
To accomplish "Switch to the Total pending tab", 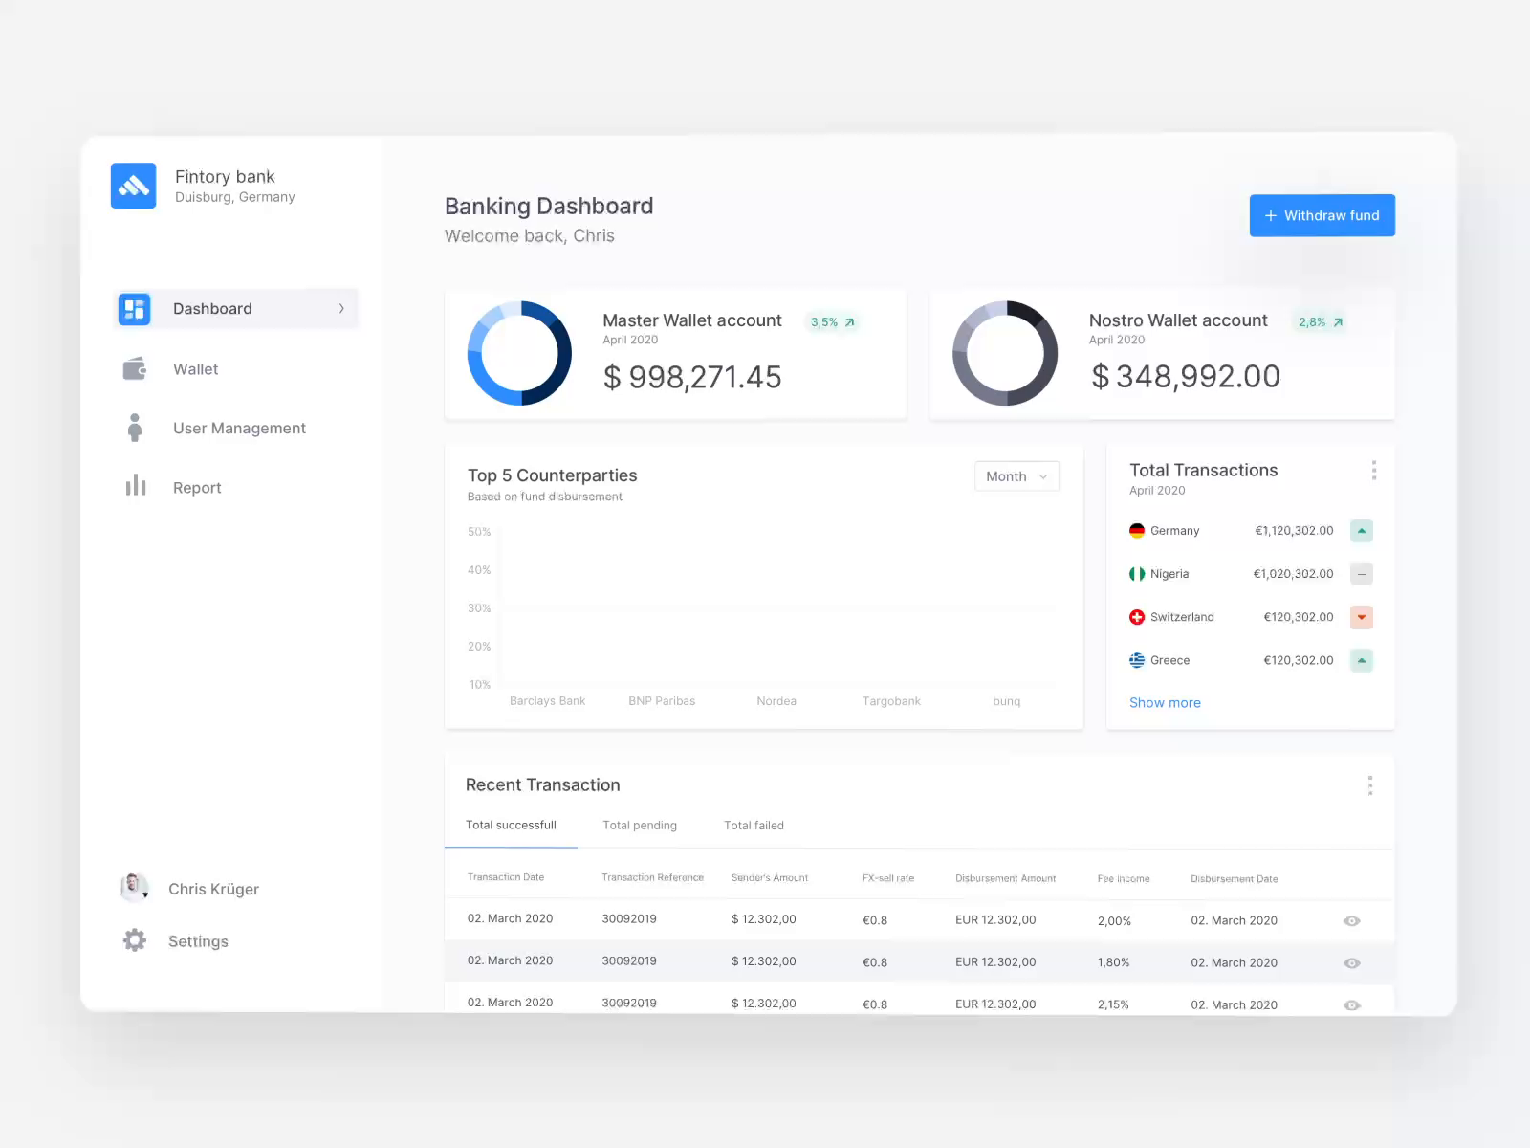I will coord(639,825).
